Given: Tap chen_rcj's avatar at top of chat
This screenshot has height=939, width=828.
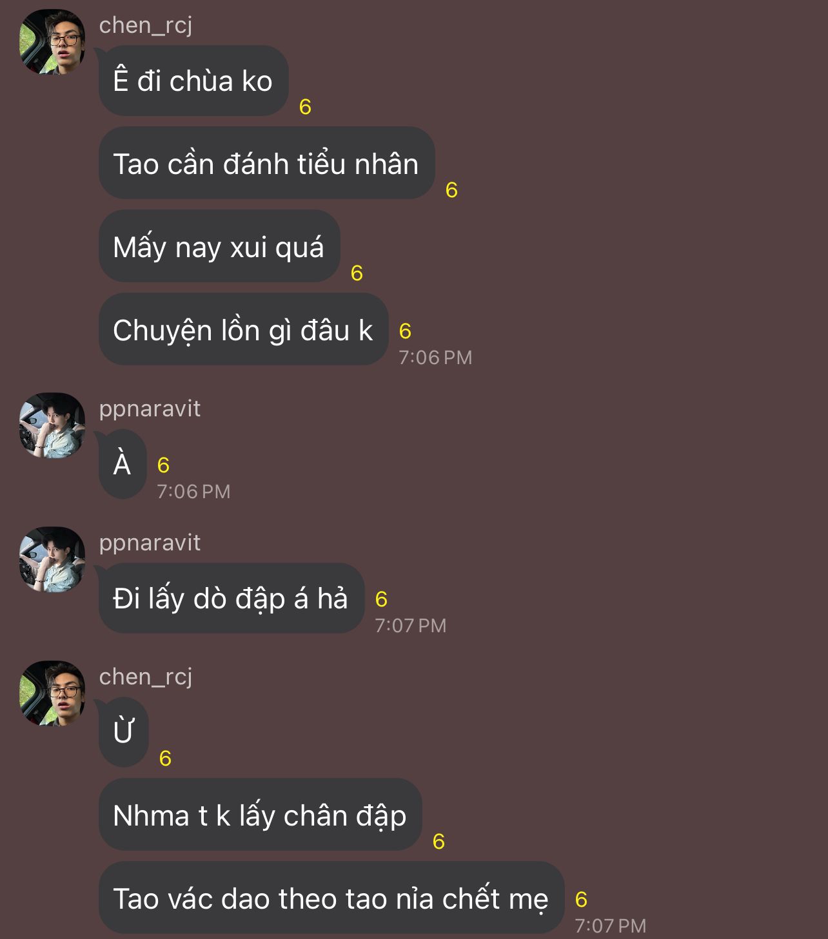Looking at the screenshot, I should 52,42.
